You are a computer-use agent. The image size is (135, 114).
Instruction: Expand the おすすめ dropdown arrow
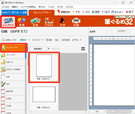tap(81, 40)
